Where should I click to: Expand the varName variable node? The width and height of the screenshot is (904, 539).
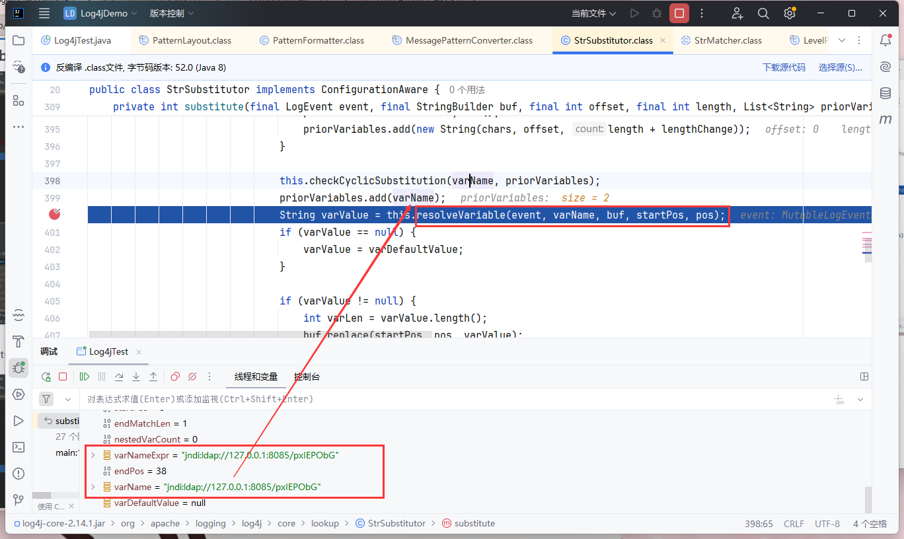93,487
